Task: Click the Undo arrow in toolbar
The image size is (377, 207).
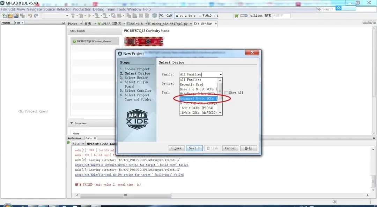Action: 30,16
